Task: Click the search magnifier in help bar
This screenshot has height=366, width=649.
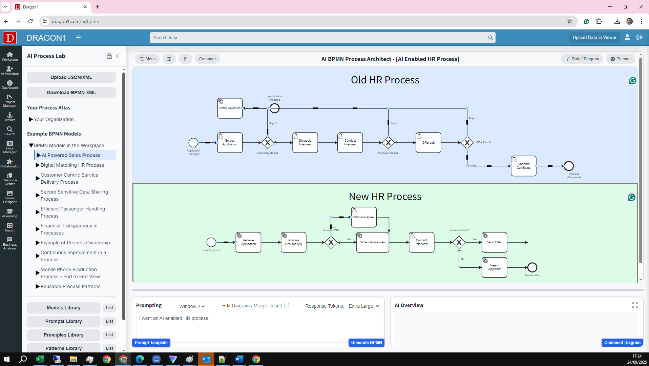Action: pyautogui.click(x=490, y=38)
